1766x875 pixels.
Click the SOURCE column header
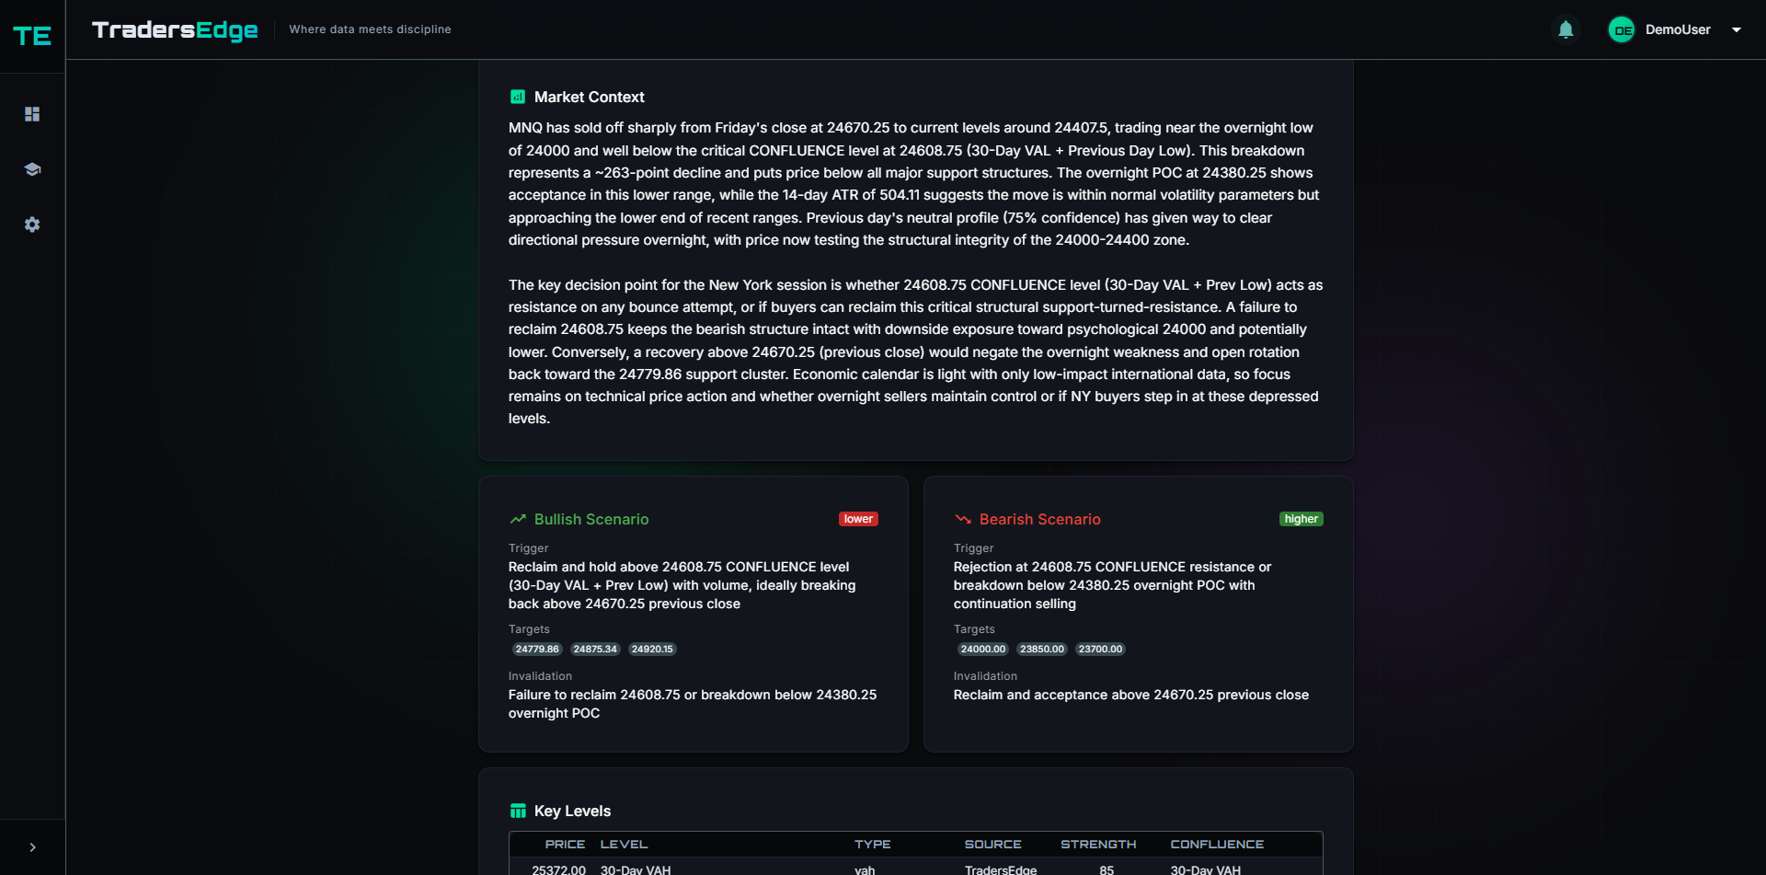click(x=992, y=844)
